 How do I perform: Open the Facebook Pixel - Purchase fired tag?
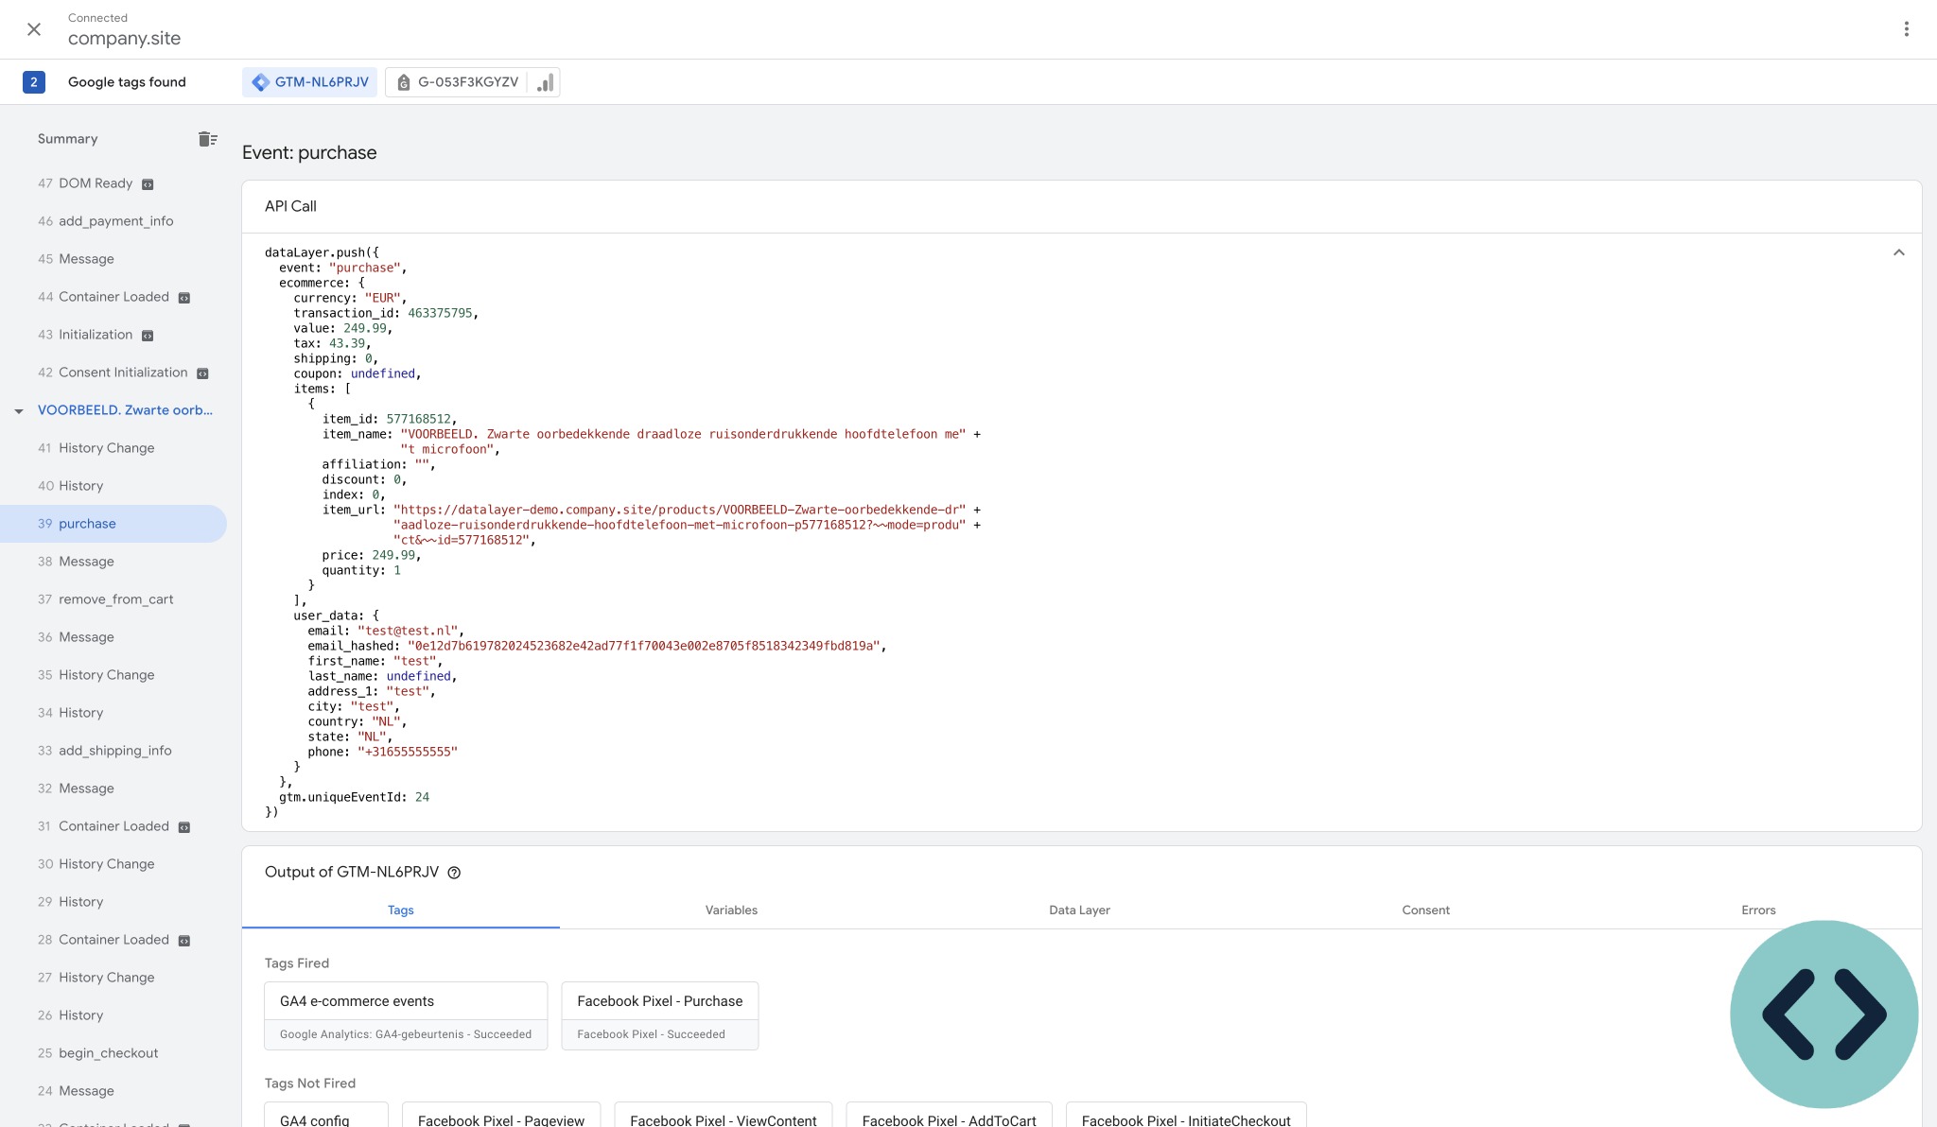click(x=660, y=1015)
